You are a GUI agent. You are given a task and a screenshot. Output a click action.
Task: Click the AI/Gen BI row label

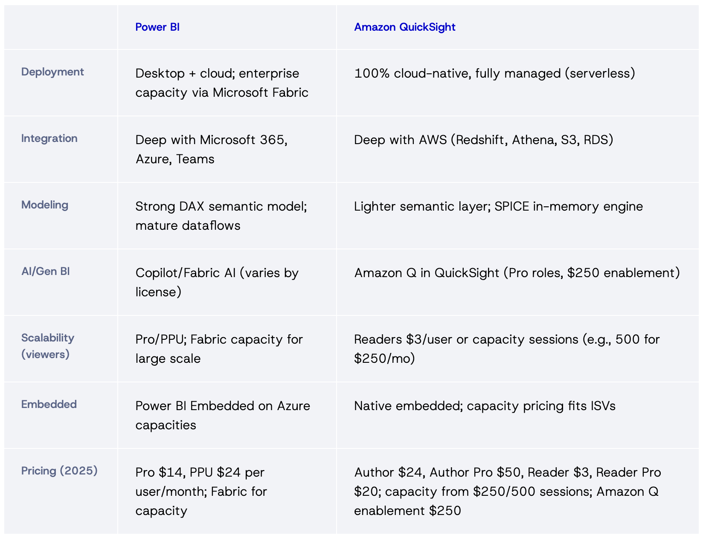[46, 271]
